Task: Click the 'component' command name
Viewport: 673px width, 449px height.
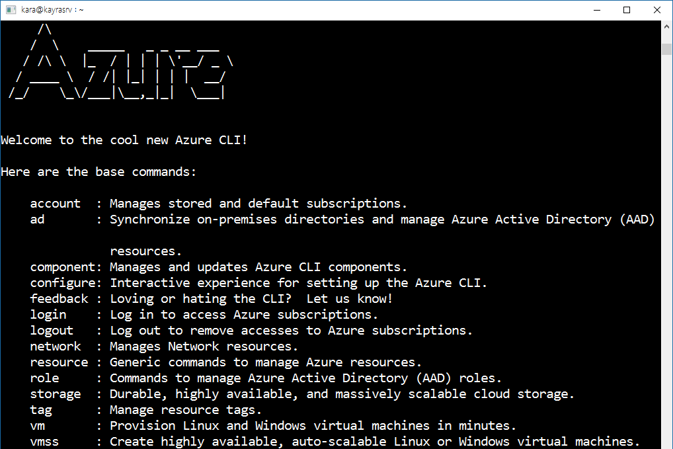Action: [63, 267]
